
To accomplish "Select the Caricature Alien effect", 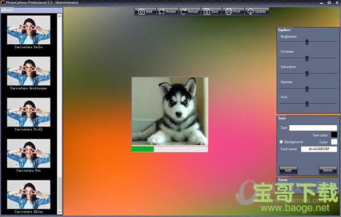I will [x=29, y=195].
